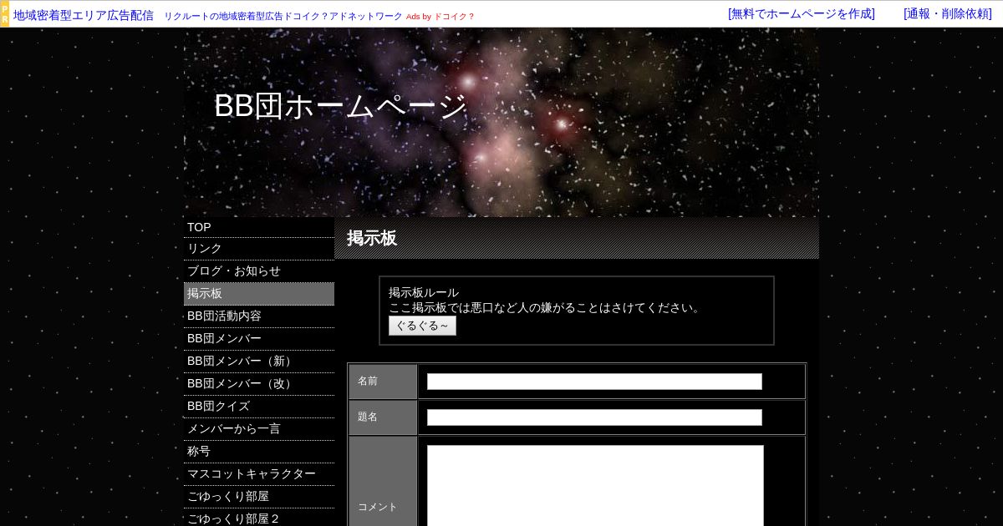Open ブログ・お知らせ in the sidebar
The width and height of the screenshot is (1003, 526).
coord(259,271)
